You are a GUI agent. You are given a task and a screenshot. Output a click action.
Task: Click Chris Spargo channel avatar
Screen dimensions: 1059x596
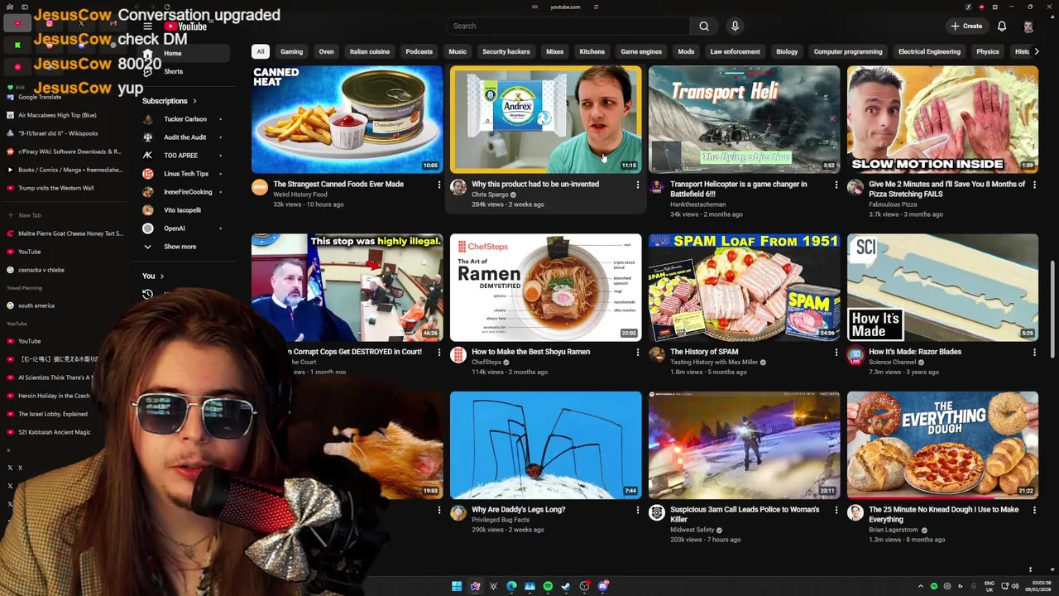(x=458, y=188)
